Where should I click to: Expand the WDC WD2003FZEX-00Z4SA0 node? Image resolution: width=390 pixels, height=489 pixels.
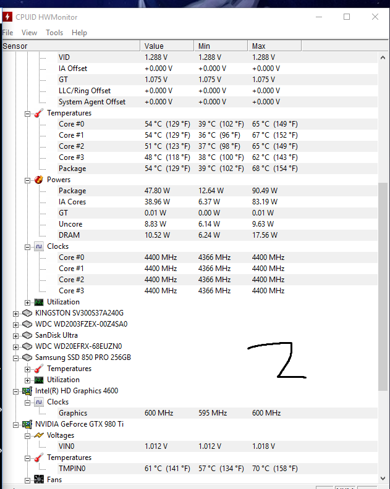(15, 325)
